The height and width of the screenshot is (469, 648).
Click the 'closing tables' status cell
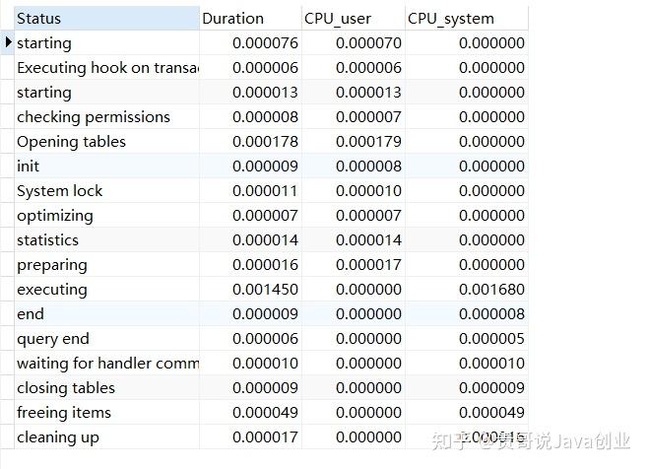click(66, 388)
